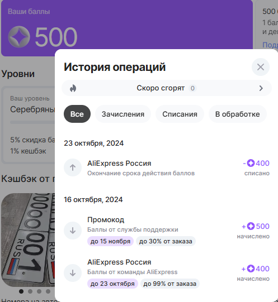Select the Промокод operation title
Screen dimensions: 278x302
tap(106, 220)
